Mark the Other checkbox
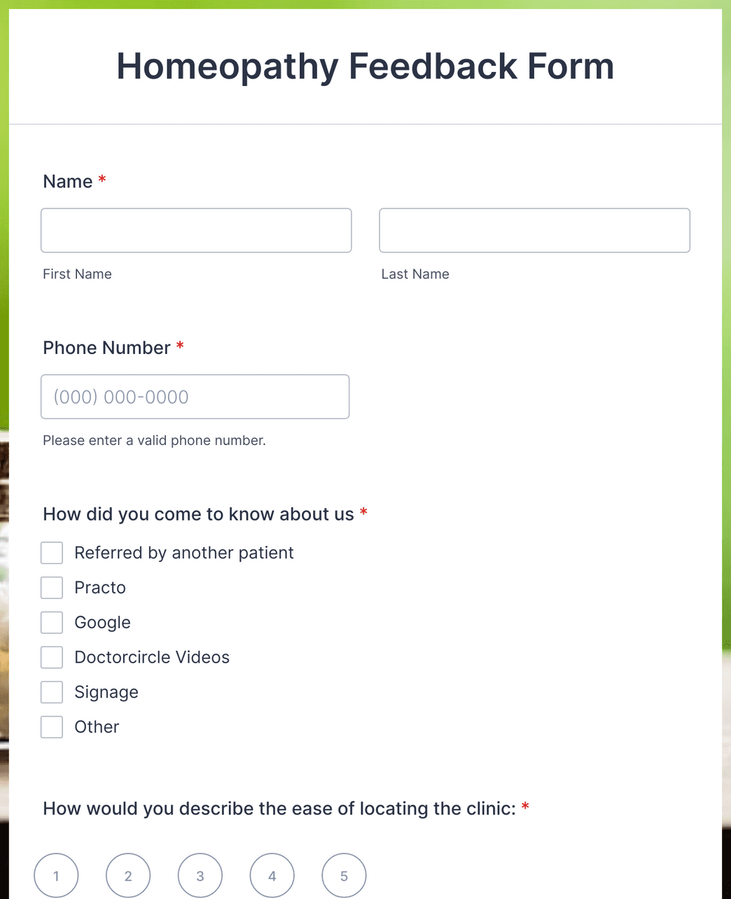The height and width of the screenshot is (899, 731). click(52, 728)
